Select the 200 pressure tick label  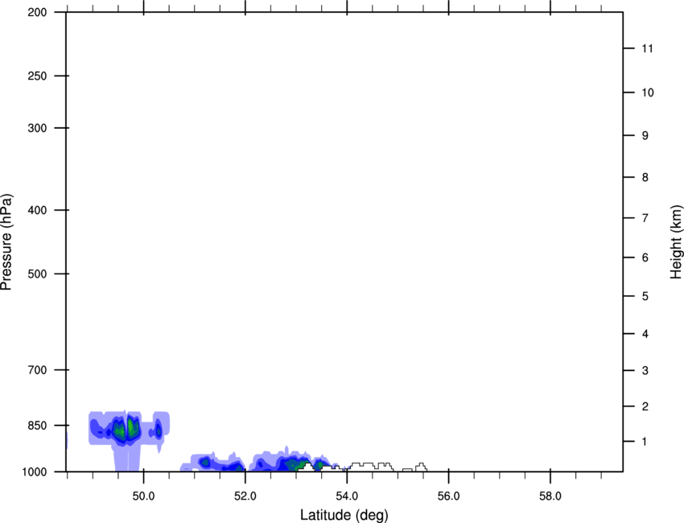(37, 12)
